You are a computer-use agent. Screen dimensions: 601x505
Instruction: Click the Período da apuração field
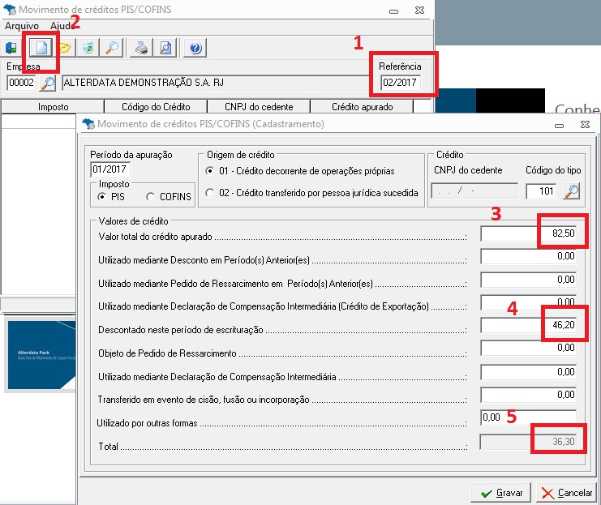110,169
